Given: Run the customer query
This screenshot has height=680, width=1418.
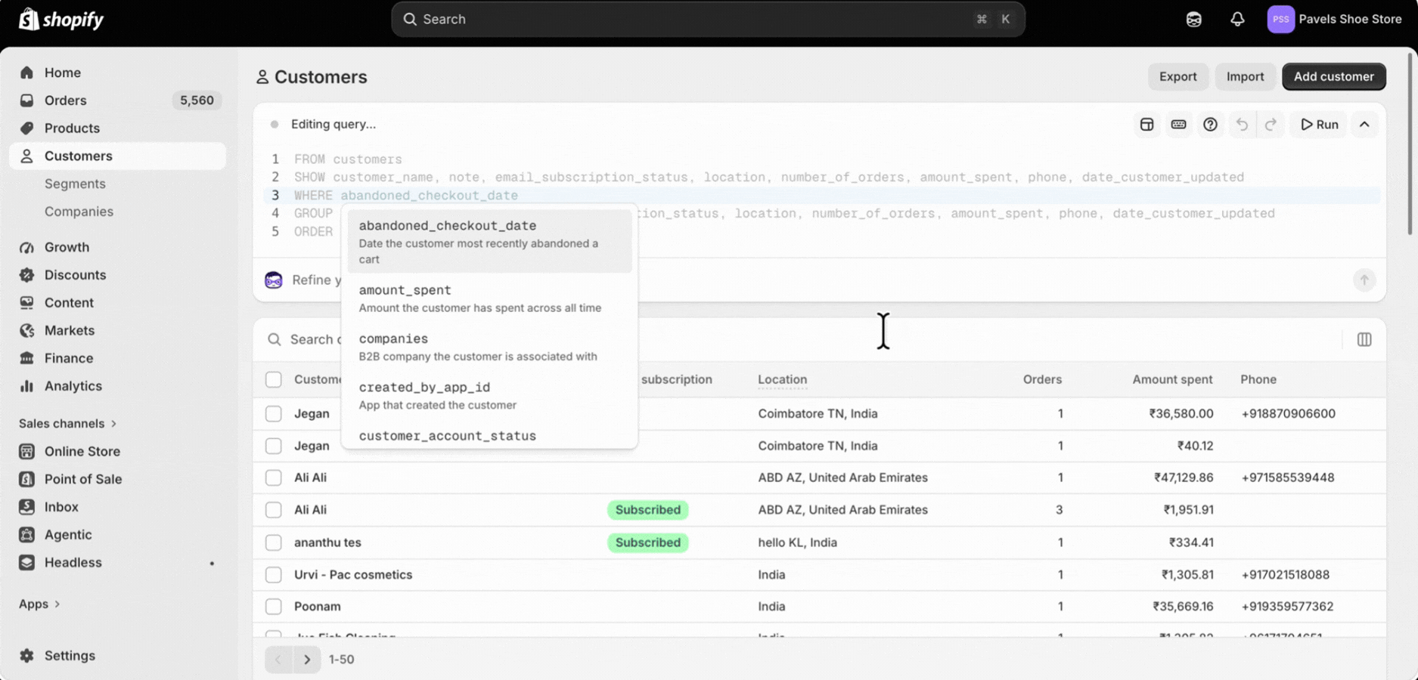Looking at the screenshot, I should tap(1319, 125).
